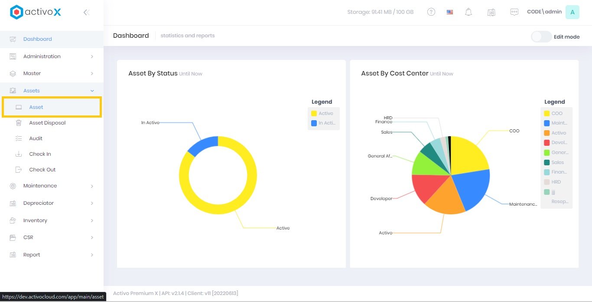The height and width of the screenshot is (302, 592).
Task: Open notifications bell icon
Action: (x=468, y=12)
